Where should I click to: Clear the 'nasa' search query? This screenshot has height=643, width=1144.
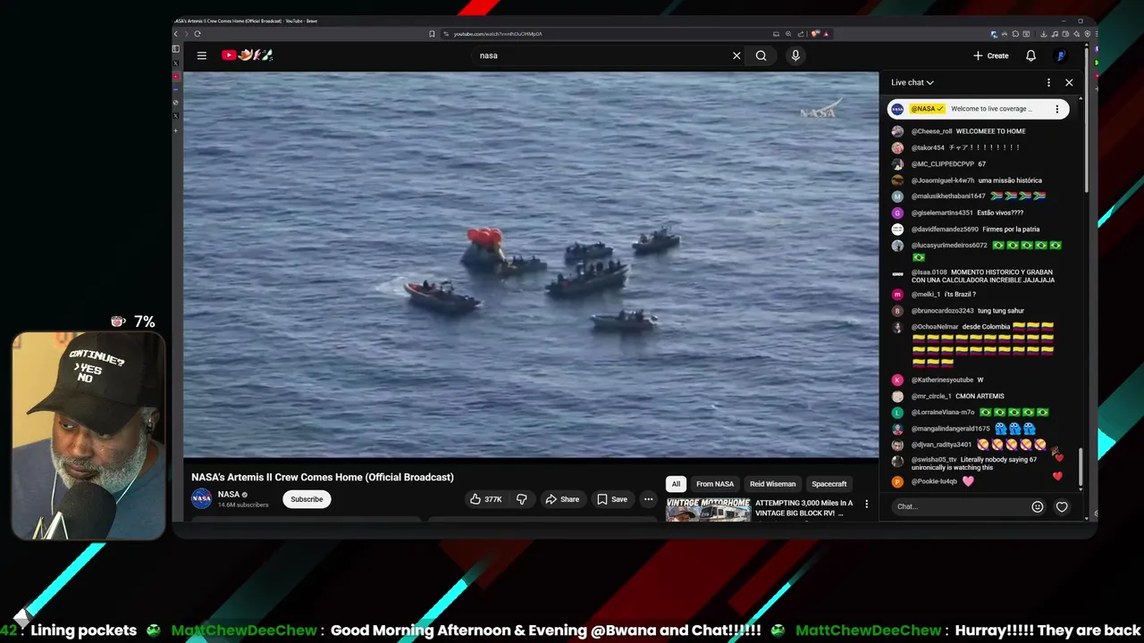tap(736, 55)
